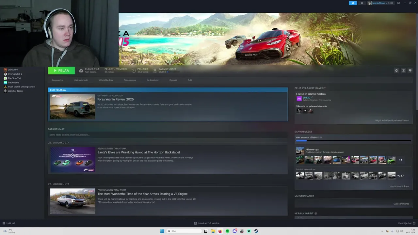Select World of Tanks in library list
Screen dimensions: 418x235
coord(13,91)
